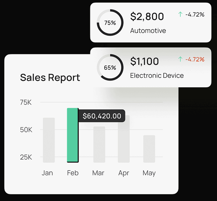Select the Jan bar in chart
The width and height of the screenshot is (217, 201).
coord(49,140)
